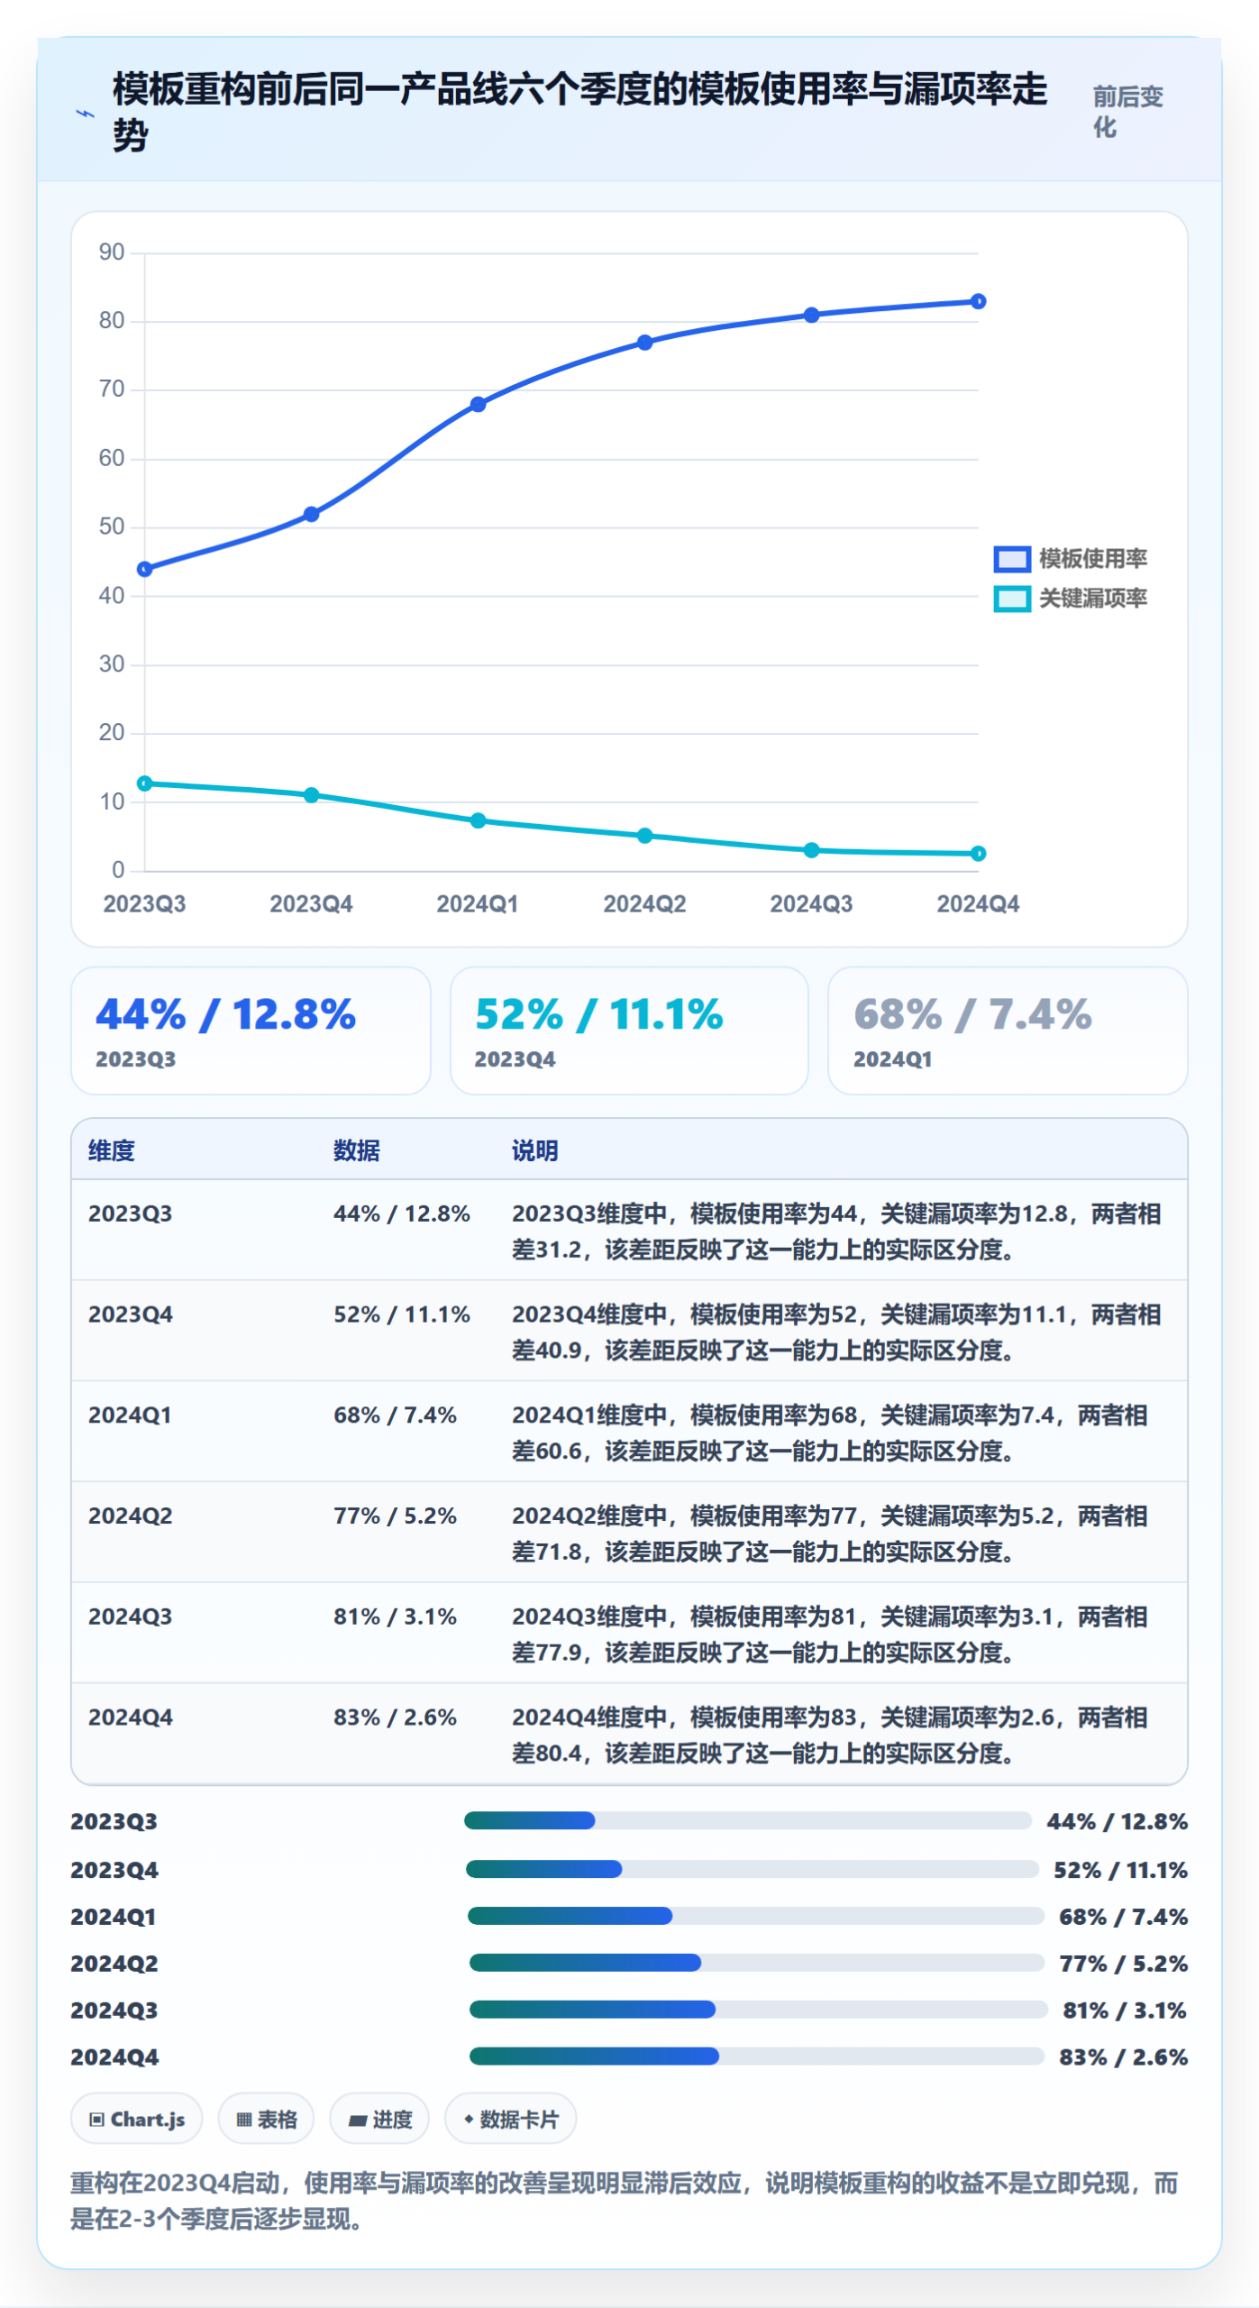The width and height of the screenshot is (1259, 2308).
Task: Select the 表格 tag
Action: click(266, 2119)
